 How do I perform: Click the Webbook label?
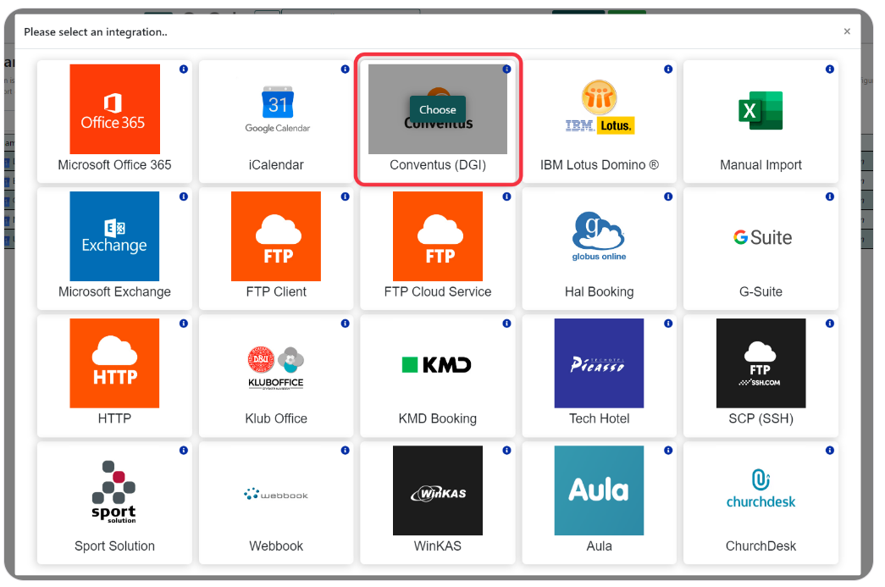tap(276, 546)
